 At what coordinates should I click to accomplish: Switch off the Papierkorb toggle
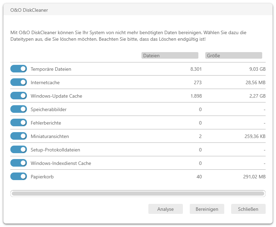(19, 177)
